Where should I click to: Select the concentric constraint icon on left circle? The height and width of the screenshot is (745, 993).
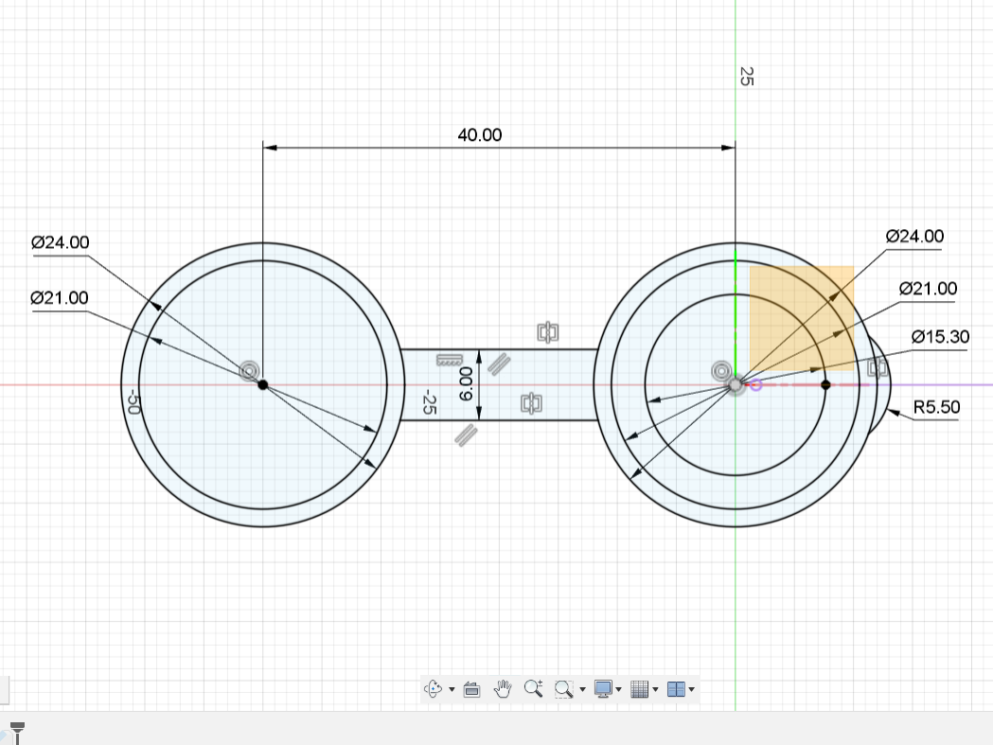(x=251, y=369)
